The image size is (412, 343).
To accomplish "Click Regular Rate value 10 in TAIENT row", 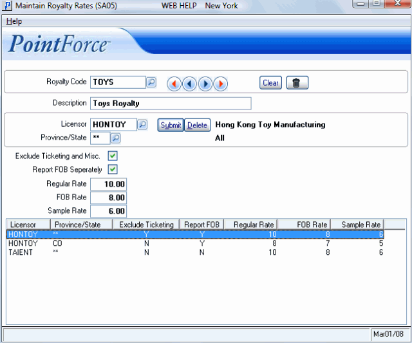I will (x=272, y=252).
